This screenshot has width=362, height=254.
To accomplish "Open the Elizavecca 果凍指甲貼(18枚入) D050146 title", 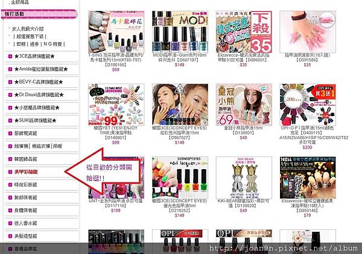I will point(307,206).
